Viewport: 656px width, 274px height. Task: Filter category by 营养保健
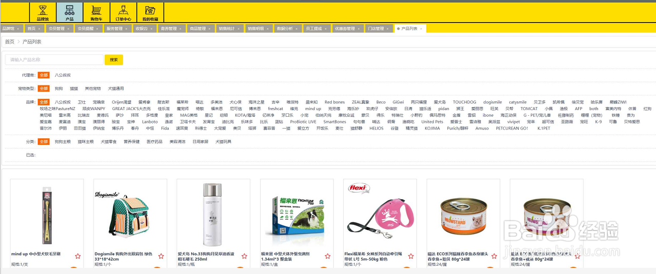pos(132,141)
